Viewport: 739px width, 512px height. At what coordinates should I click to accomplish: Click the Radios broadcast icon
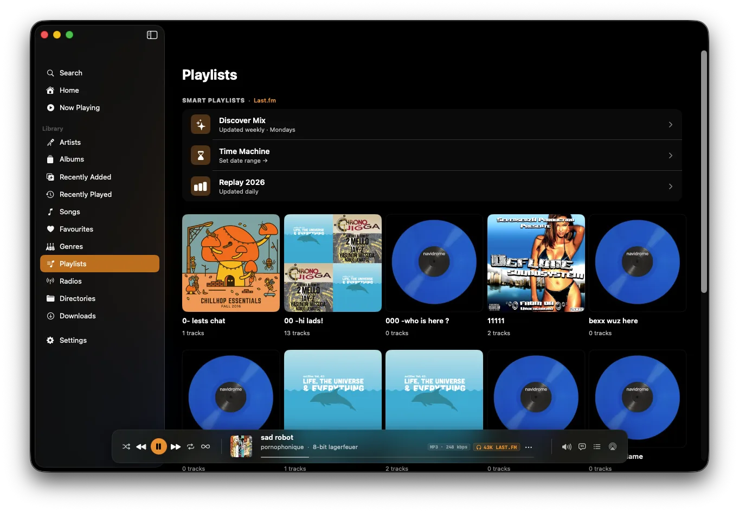click(x=50, y=281)
